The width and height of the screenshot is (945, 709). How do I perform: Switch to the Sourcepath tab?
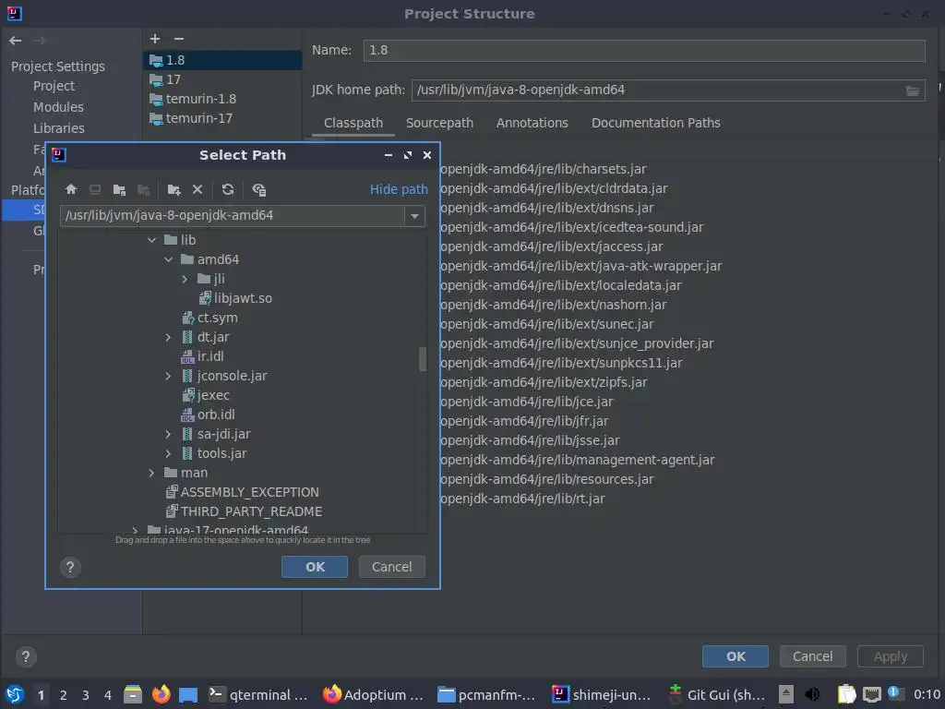[x=439, y=123]
